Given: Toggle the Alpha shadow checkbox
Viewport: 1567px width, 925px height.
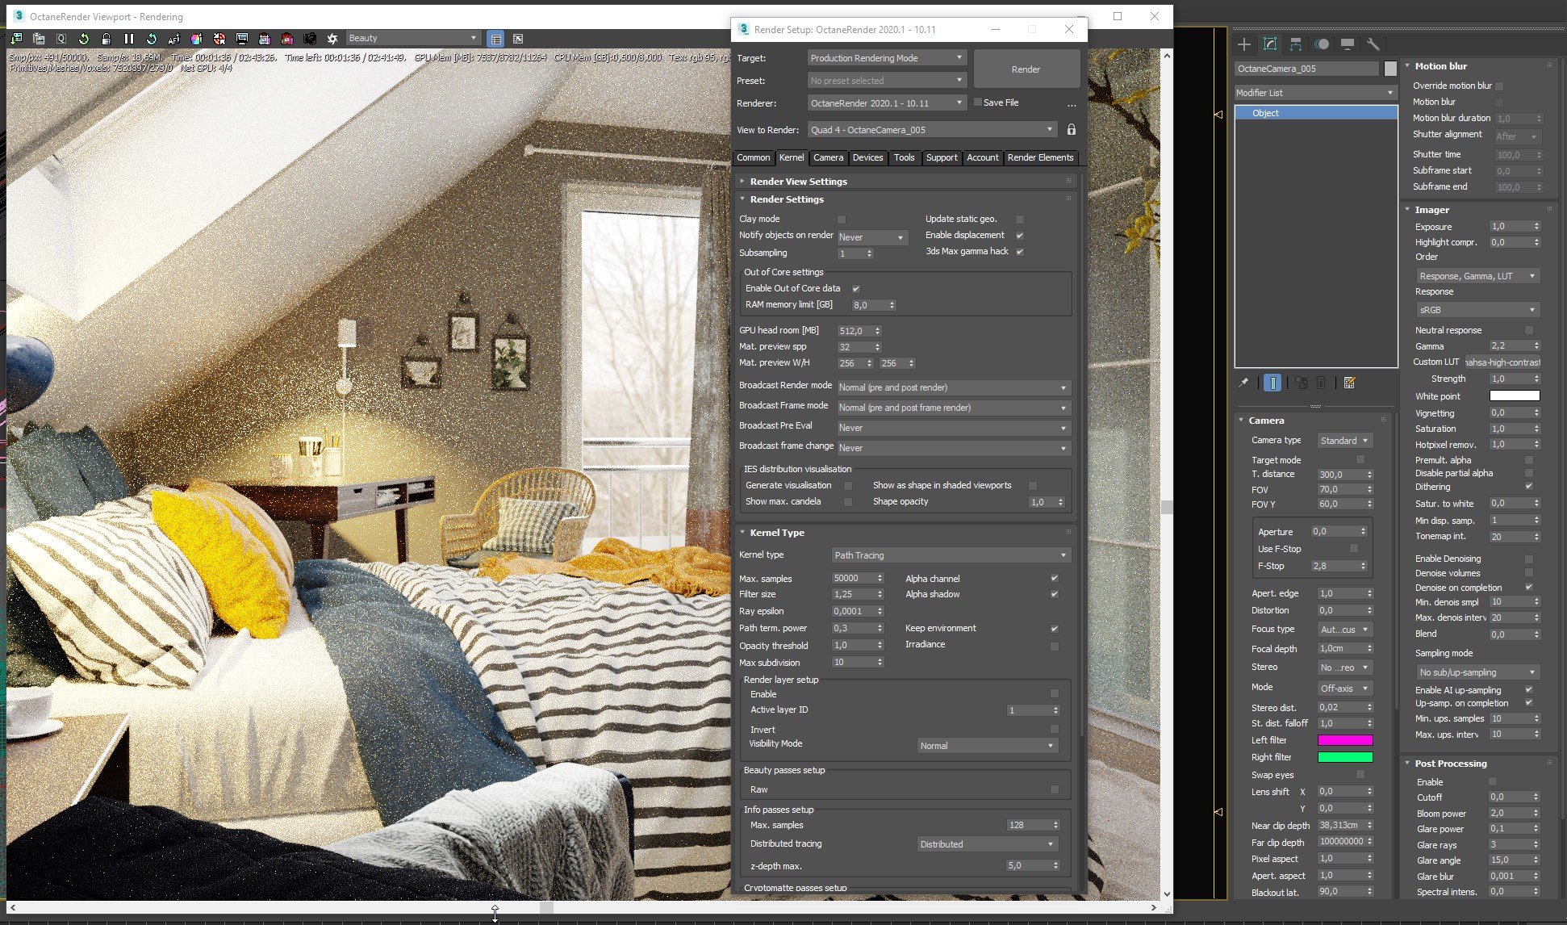Looking at the screenshot, I should tap(1054, 595).
